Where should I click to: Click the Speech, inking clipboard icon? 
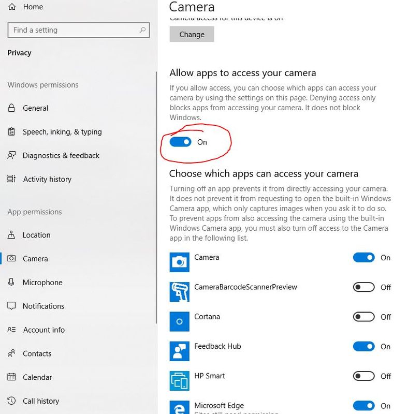click(11, 131)
